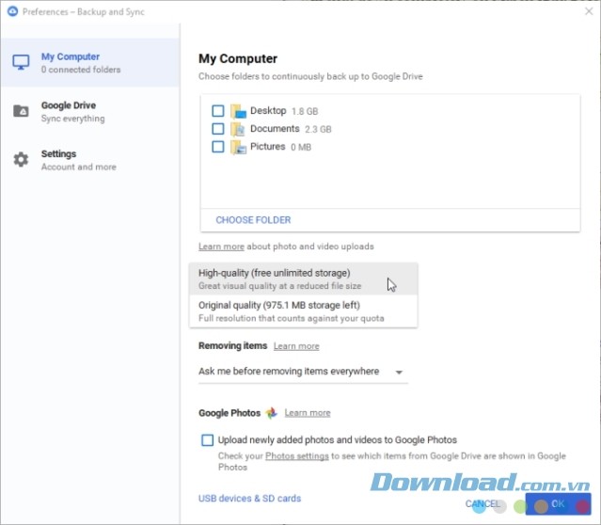Open the Photos settings link
The image size is (601, 525).
tap(296, 456)
